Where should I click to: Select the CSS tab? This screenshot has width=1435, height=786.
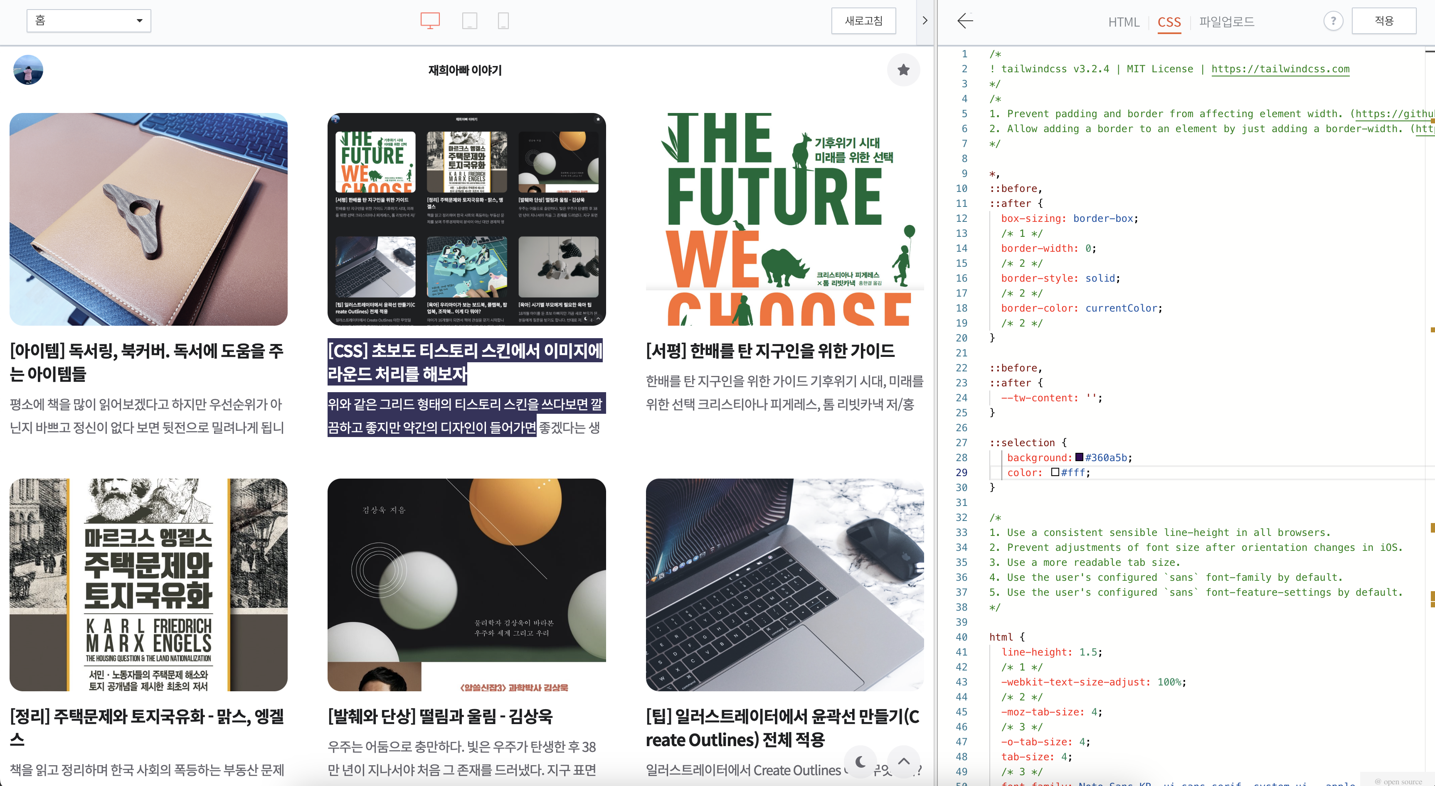click(x=1169, y=22)
